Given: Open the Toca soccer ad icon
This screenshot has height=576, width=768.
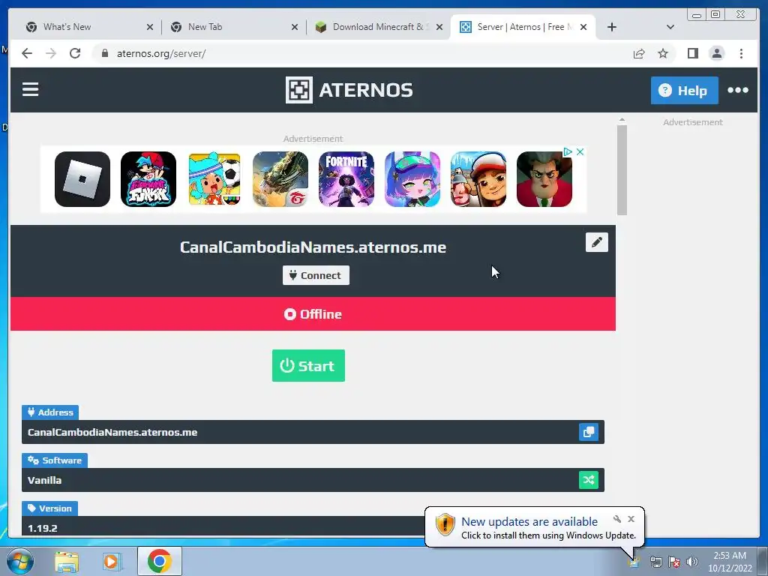Looking at the screenshot, I should [214, 179].
